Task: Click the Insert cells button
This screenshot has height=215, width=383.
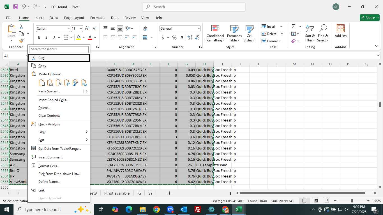Action: point(269,27)
